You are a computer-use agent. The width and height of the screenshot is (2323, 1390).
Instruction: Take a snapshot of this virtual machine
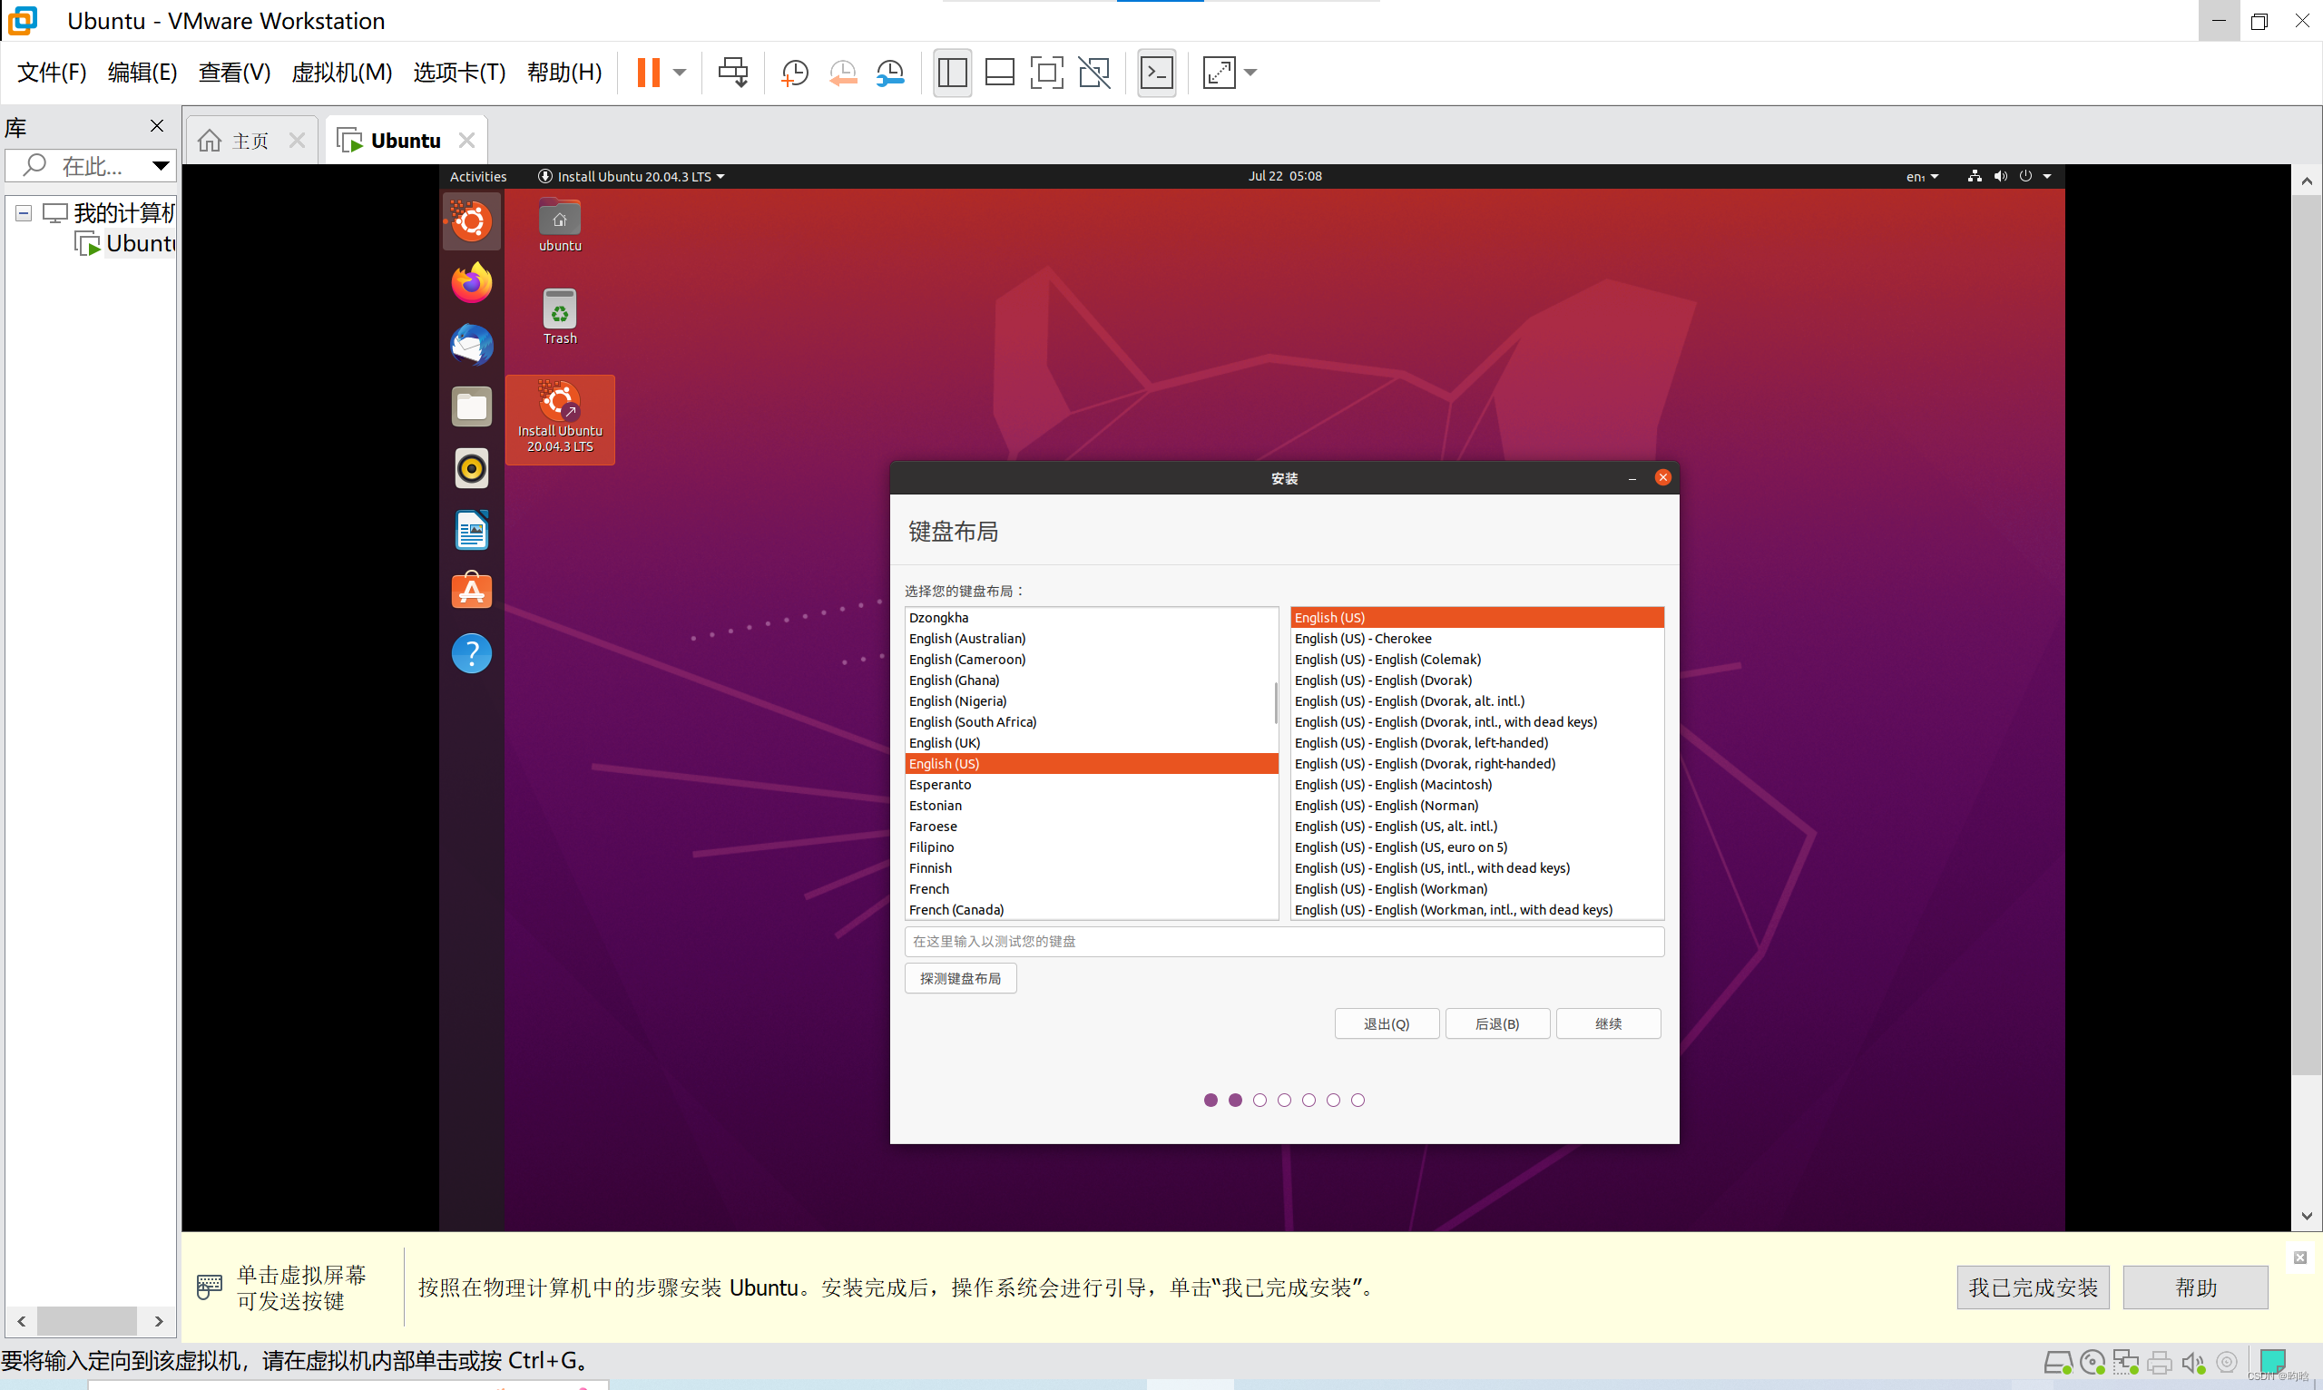pyautogui.click(x=794, y=72)
